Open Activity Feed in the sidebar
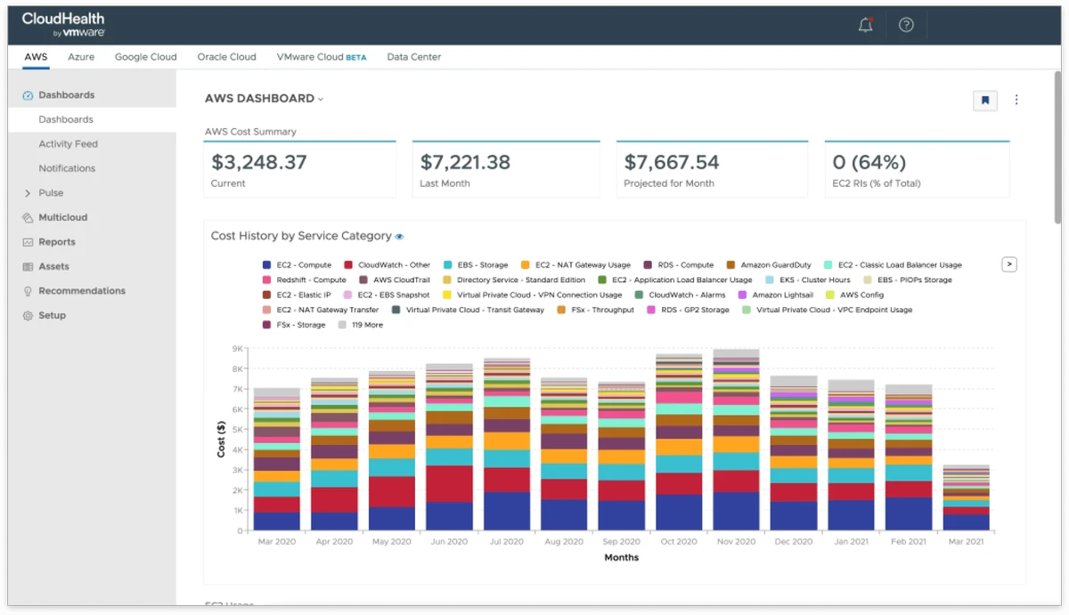 pos(68,144)
